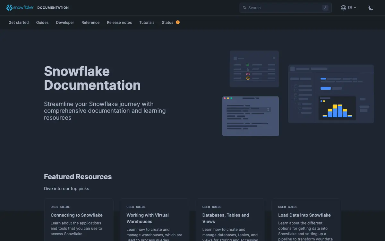Image resolution: width=385 pixels, height=241 pixels.
Task: Click the DOCUMENTATION header label
Action: (53, 8)
